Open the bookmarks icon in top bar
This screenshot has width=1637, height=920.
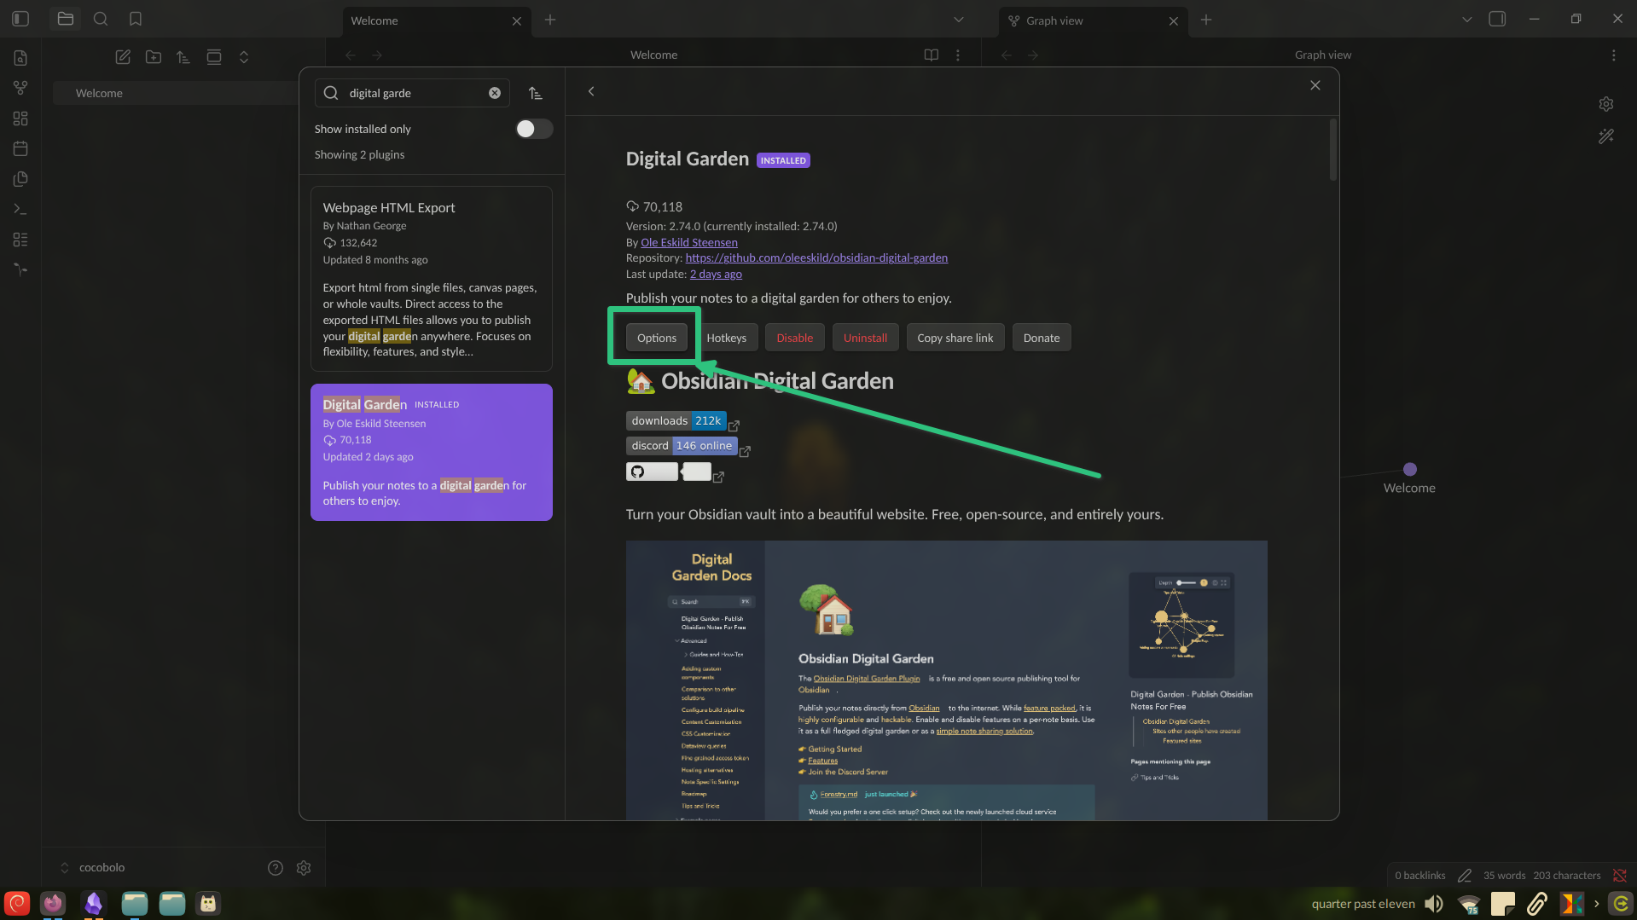136,19
